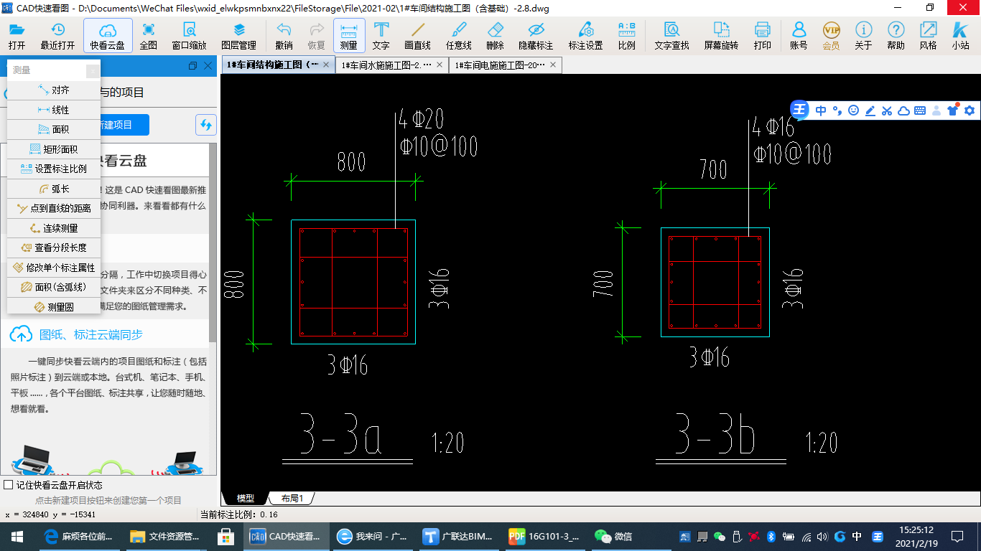Open Windows Start menu
The width and height of the screenshot is (981, 551).
click(x=17, y=536)
